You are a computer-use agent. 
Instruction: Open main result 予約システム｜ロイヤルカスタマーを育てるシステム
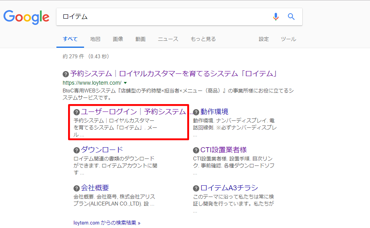[x=174, y=74]
